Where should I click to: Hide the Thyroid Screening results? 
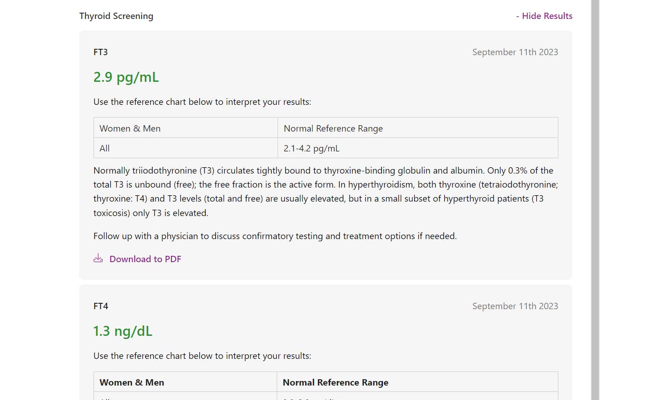point(544,16)
